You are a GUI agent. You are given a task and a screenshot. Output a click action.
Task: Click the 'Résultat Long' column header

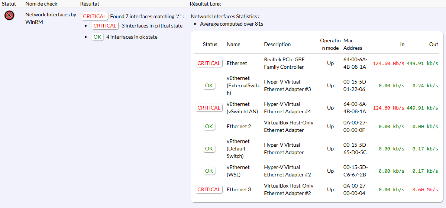coord(205,4)
